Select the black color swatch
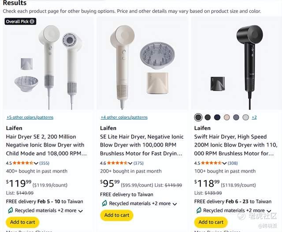282x232 pixels. click(198, 118)
